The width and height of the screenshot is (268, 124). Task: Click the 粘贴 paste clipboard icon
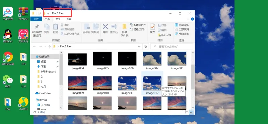click(x=55, y=27)
